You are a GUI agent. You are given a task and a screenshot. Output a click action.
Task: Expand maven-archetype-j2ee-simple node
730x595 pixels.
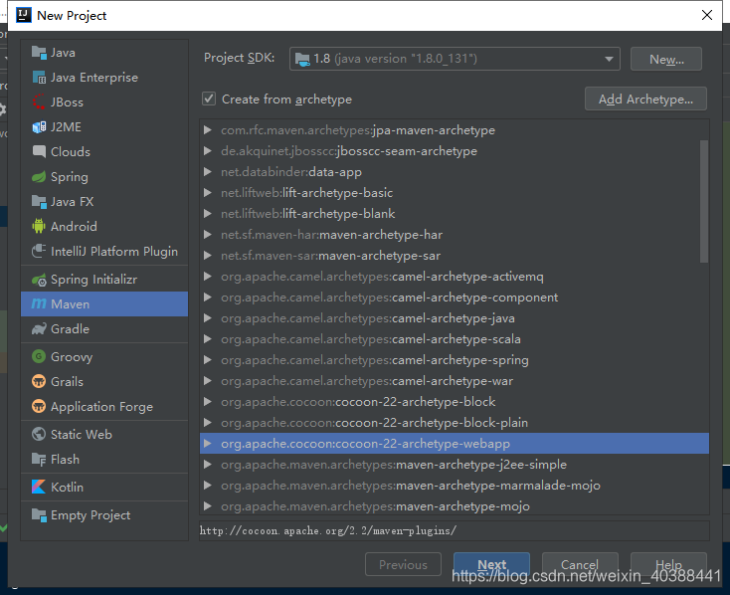208,465
